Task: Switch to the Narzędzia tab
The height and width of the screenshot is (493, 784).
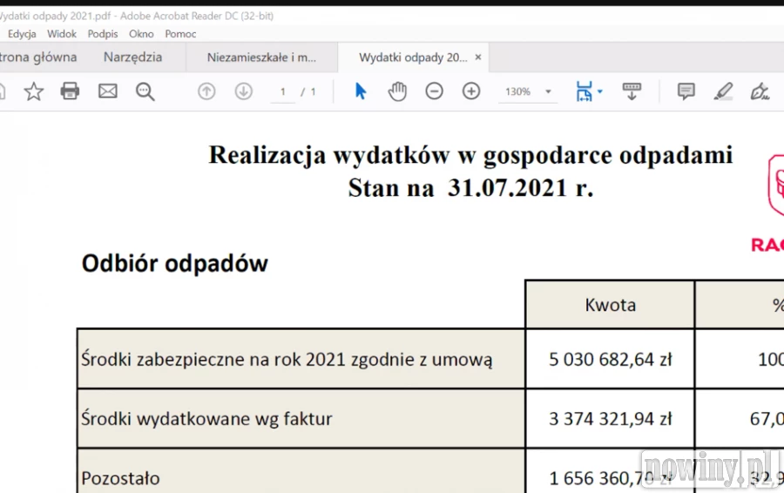Action: (x=133, y=57)
